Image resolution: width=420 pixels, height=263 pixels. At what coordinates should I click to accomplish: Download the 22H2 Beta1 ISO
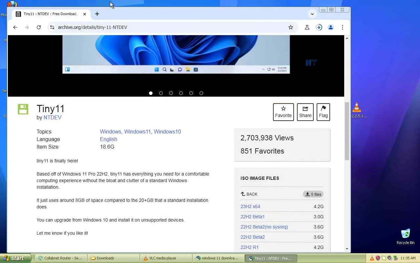click(x=253, y=217)
